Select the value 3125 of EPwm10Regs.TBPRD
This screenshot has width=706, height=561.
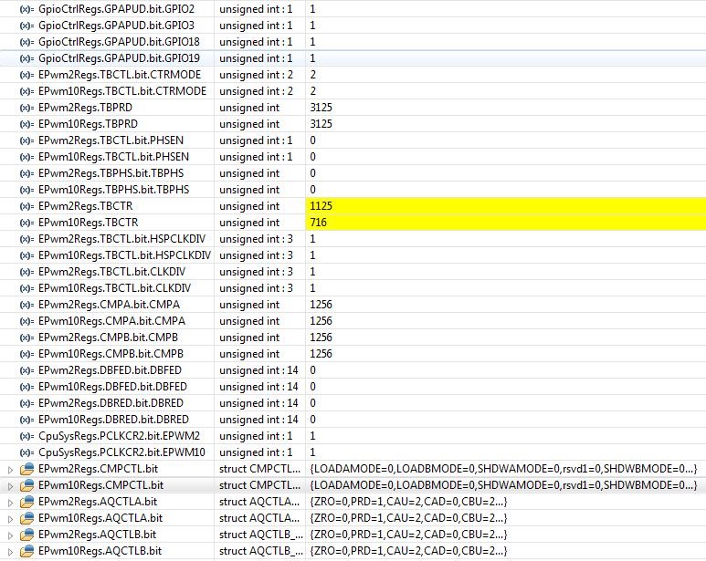[321, 124]
